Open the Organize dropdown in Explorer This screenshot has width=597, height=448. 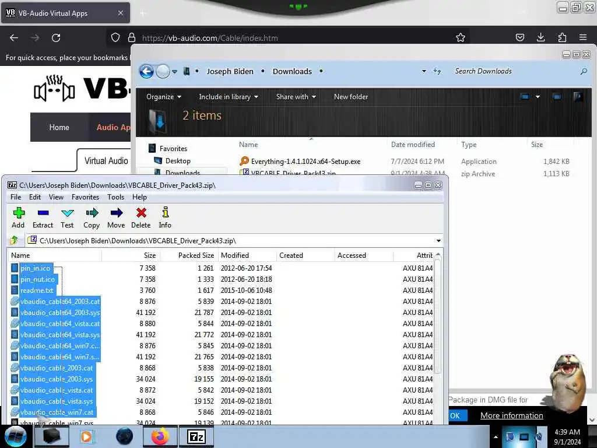tap(164, 97)
